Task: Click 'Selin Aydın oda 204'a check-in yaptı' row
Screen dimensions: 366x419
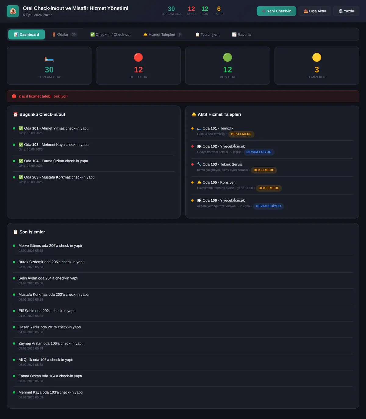Action: (183, 280)
